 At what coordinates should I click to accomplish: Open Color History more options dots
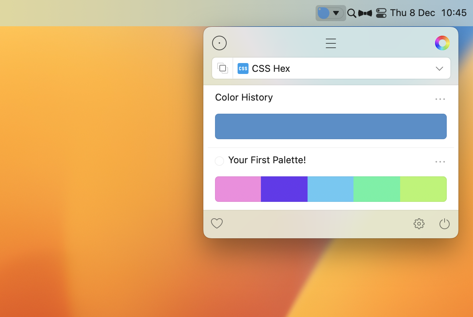[440, 99]
